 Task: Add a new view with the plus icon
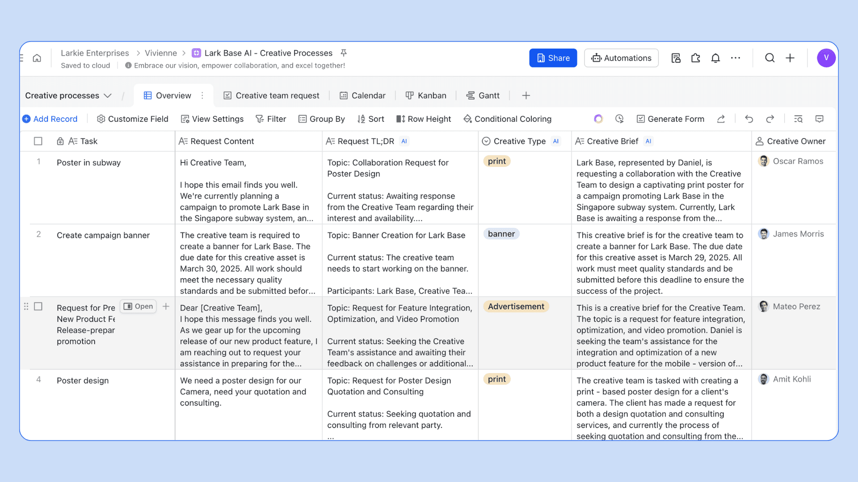click(x=526, y=96)
